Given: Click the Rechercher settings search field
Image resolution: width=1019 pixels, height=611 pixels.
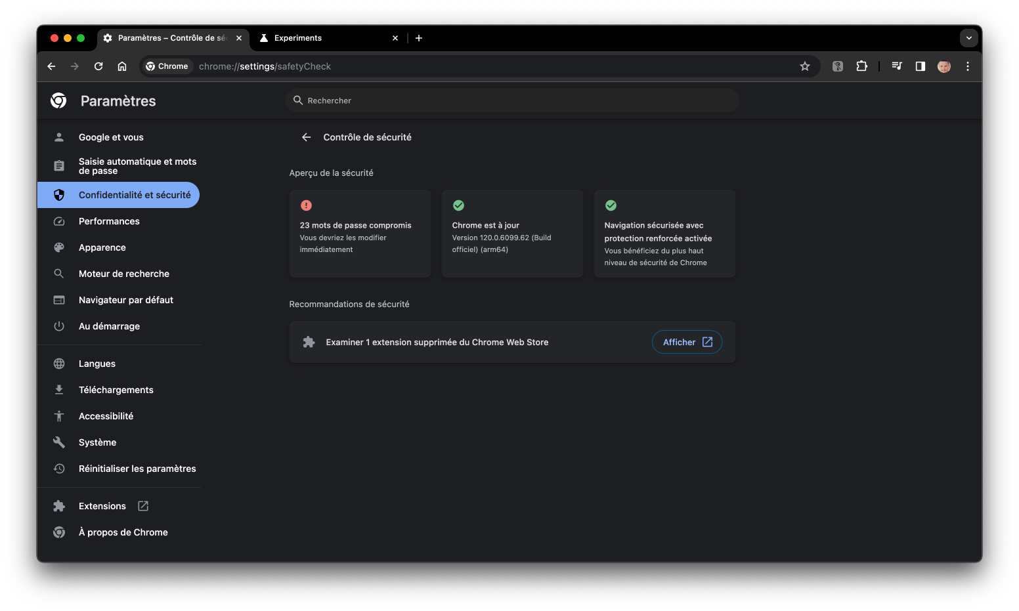Looking at the screenshot, I should click(513, 100).
